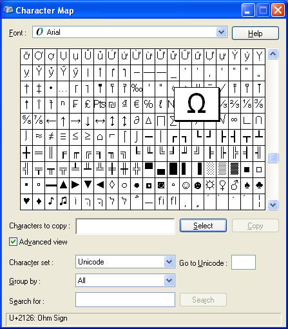Focus the Characters to copy field

(125, 226)
